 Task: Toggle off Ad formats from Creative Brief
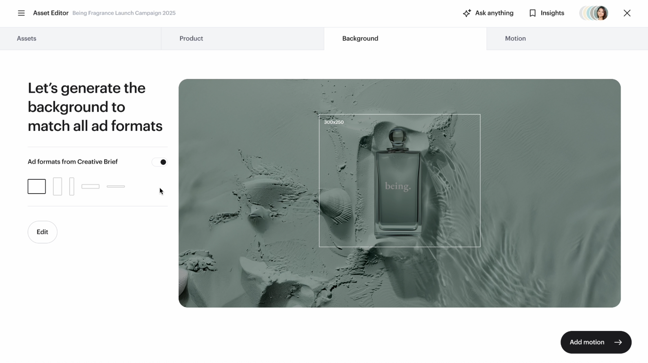point(160,162)
